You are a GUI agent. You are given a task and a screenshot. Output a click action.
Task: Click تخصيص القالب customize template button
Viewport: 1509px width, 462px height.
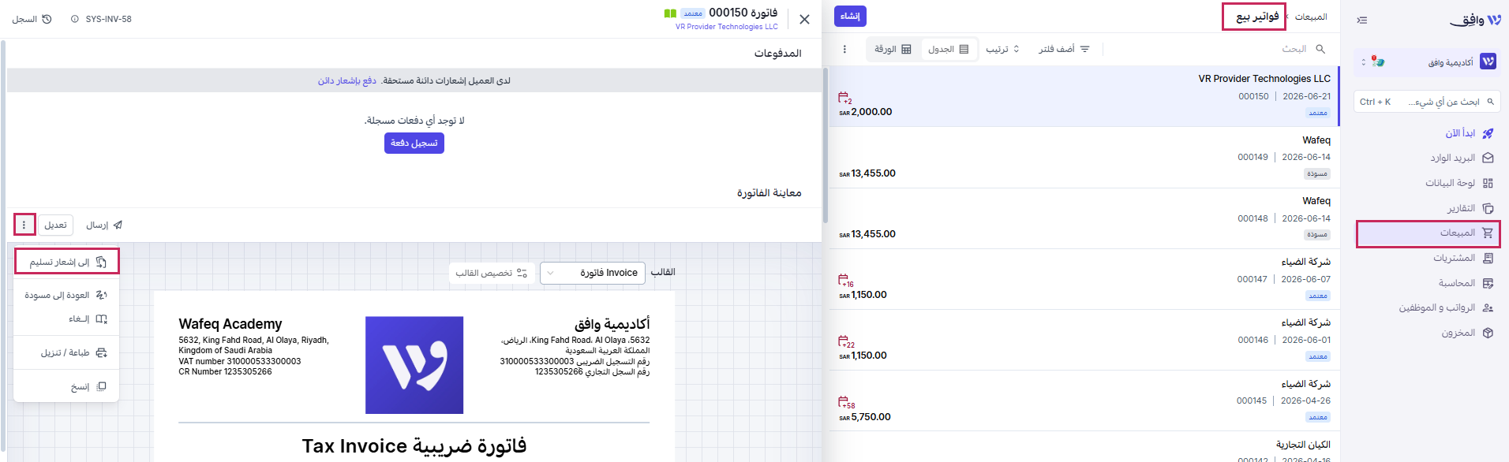click(x=492, y=273)
